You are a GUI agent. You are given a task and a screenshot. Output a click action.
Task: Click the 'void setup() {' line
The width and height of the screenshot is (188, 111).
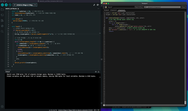[17, 19]
